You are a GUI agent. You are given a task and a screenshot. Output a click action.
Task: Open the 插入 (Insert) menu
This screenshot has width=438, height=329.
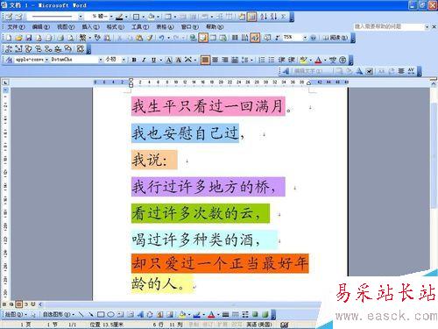click(x=90, y=27)
